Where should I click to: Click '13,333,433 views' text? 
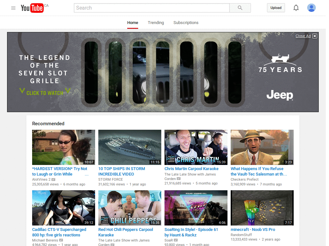(244, 240)
